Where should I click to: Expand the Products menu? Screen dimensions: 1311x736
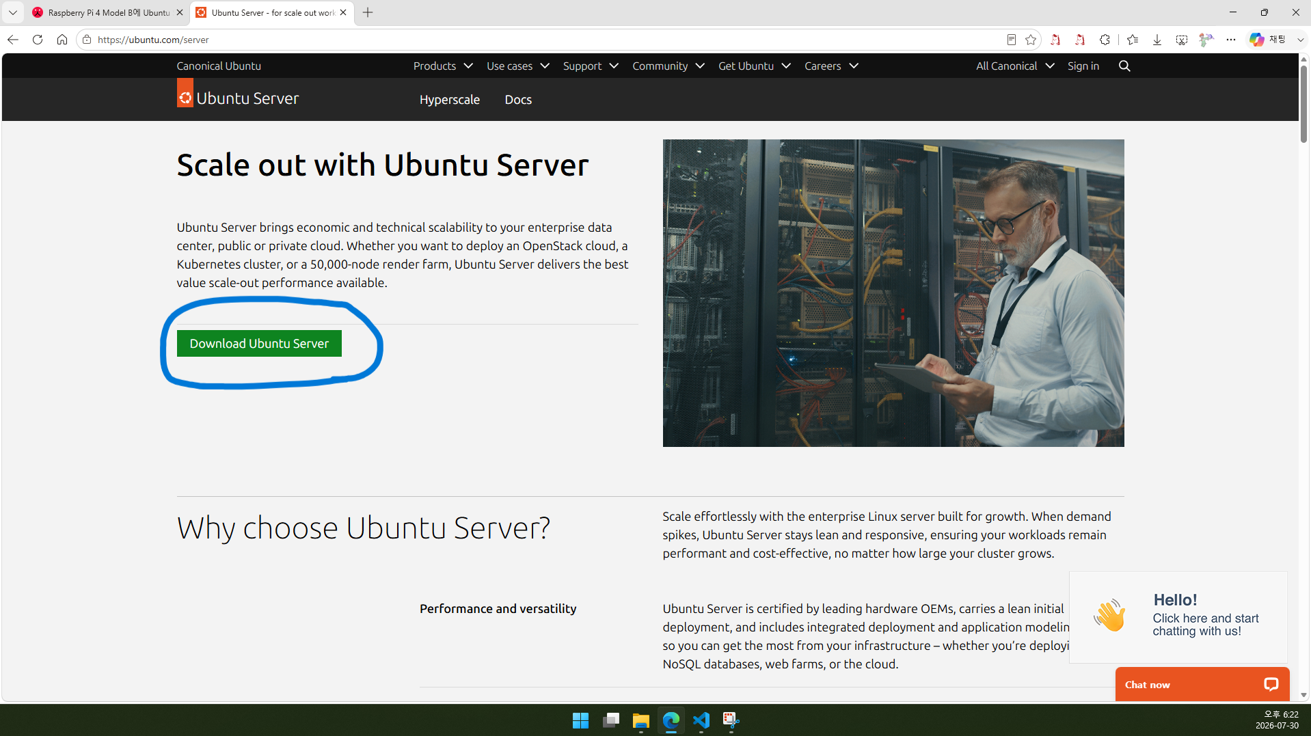pyautogui.click(x=443, y=66)
